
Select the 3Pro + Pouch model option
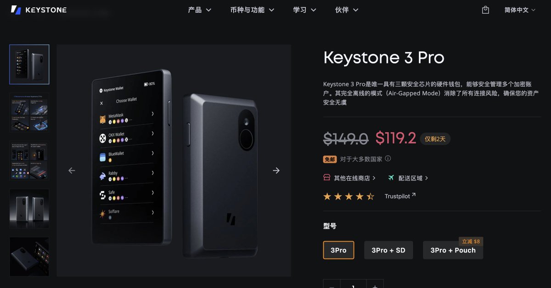(453, 250)
